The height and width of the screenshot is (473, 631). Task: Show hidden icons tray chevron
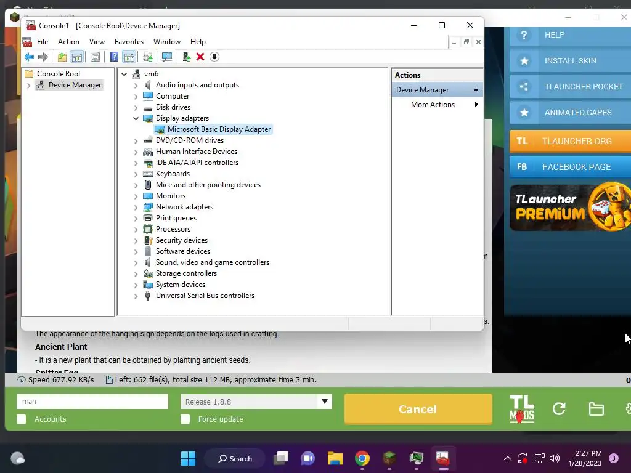click(508, 458)
